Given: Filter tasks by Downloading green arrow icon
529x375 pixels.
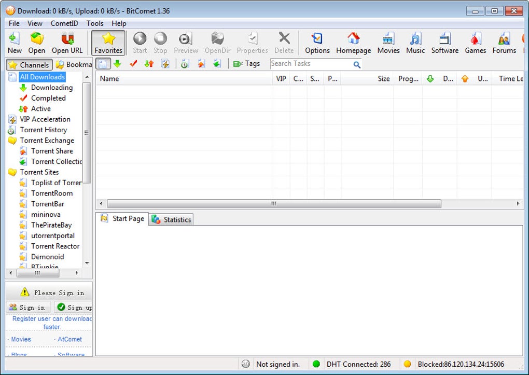Looking at the screenshot, I should (x=117, y=64).
